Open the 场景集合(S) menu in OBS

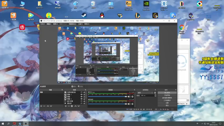coord(73,24)
